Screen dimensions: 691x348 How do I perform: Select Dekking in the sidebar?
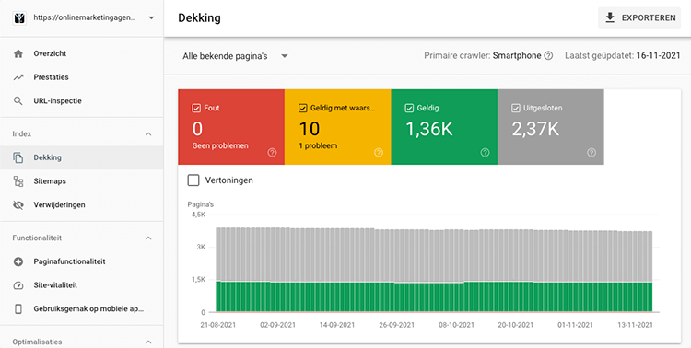coord(81,157)
